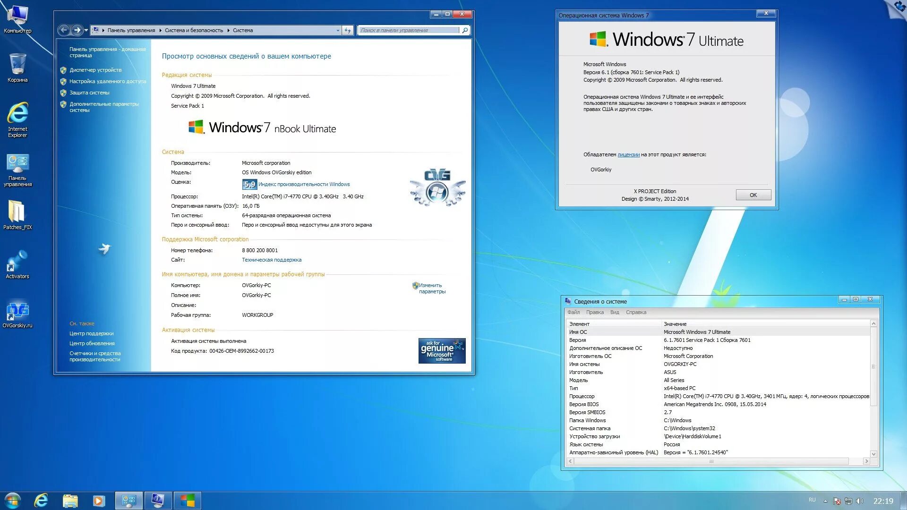Open Центр поддержки link
Screen dimensions: 907x510
(x=92, y=333)
